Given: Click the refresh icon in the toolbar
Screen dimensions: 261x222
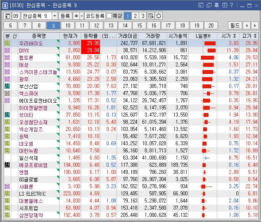Looking at the screenshot, I should [159, 16].
